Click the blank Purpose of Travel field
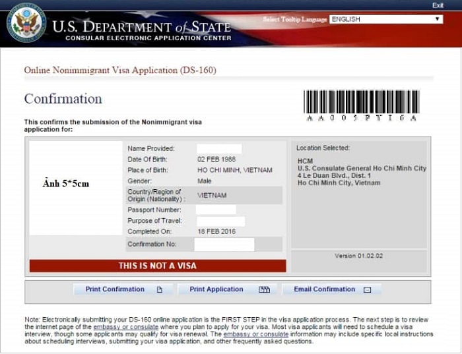The height and width of the screenshot is (354, 462). 220,221
